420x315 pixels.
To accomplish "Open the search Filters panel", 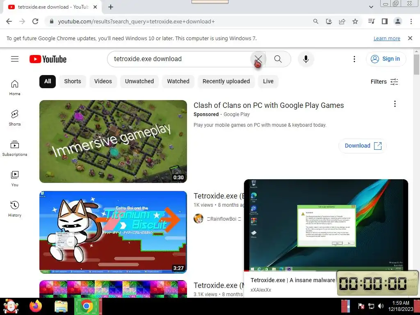I will tap(384, 82).
